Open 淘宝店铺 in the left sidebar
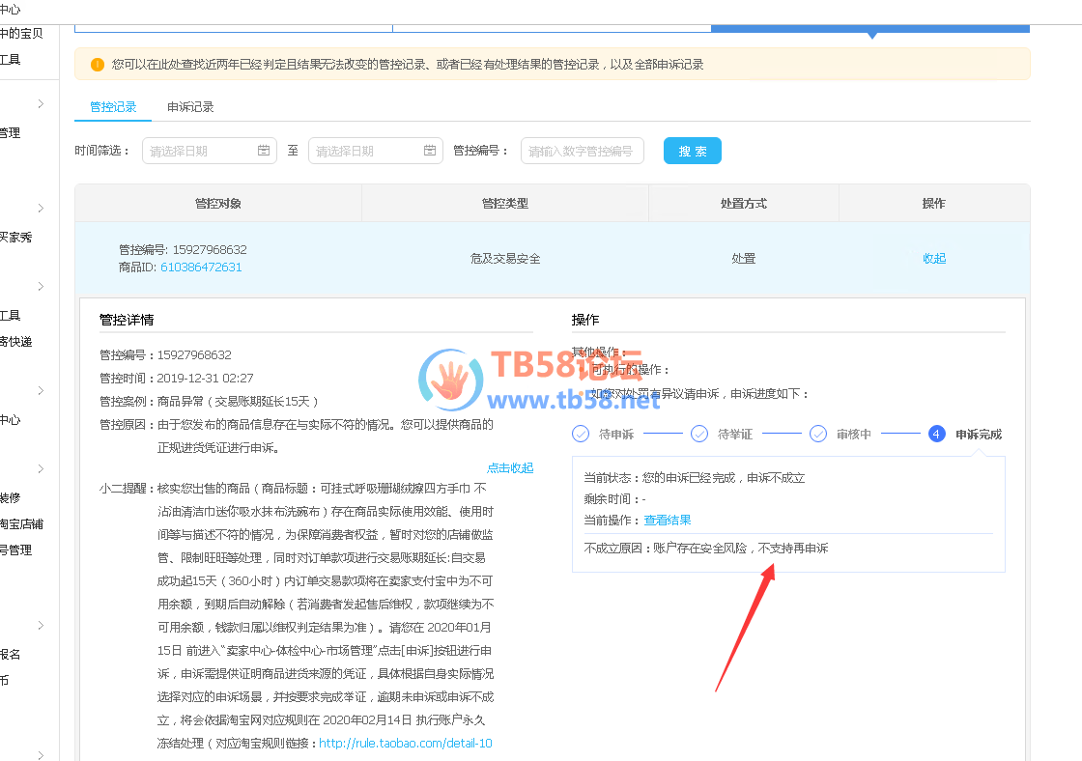The width and height of the screenshot is (1082, 761). click(x=21, y=524)
